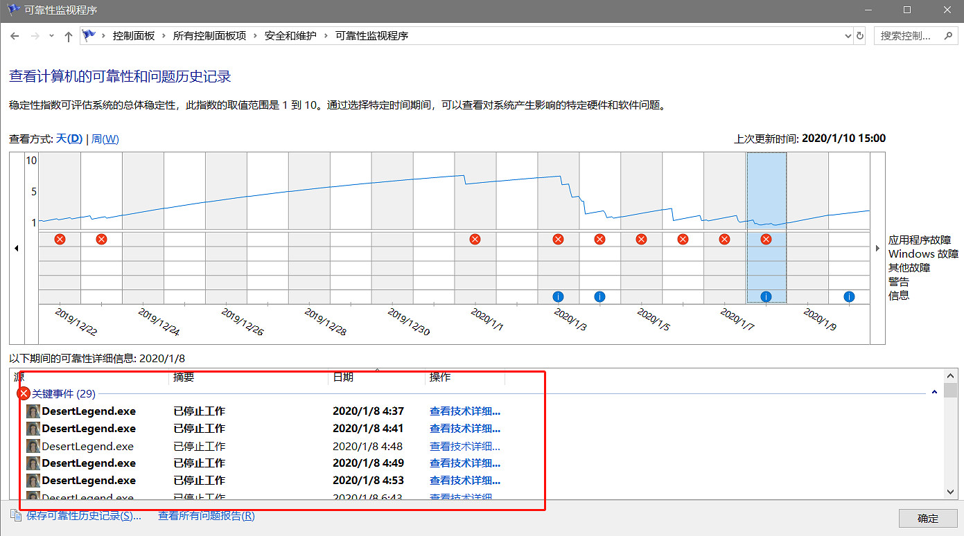Open recent locations dropdown arrow
The width and height of the screenshot is (964, 536).
51,36
